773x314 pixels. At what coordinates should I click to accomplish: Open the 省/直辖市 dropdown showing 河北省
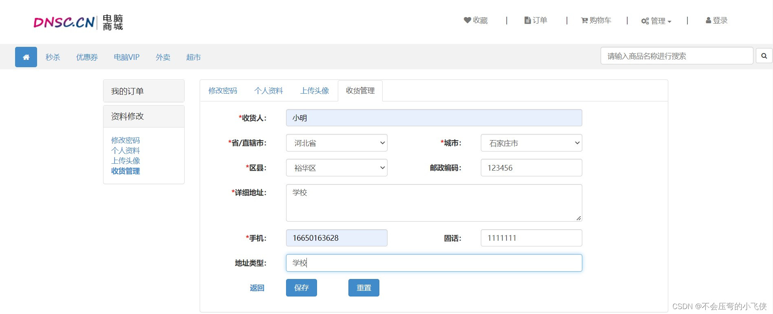[337, 143]
